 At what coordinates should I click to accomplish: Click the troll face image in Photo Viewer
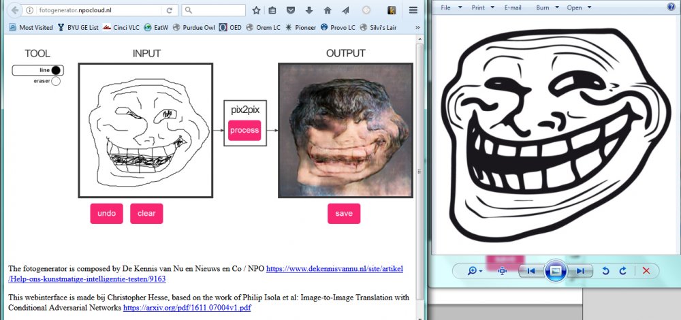tap(556, 135)
